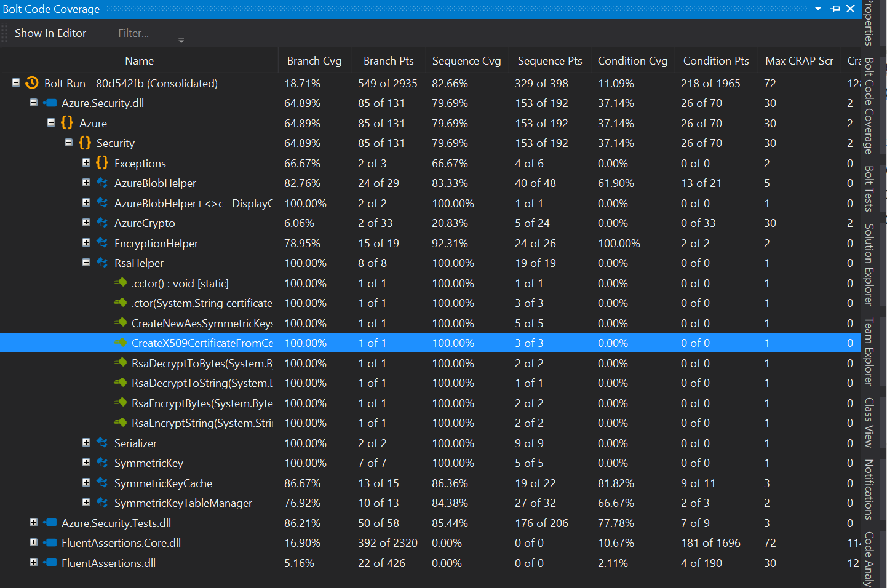Sort by Sequence Cvg column header
887x588 pixels.
pos(466,60)
